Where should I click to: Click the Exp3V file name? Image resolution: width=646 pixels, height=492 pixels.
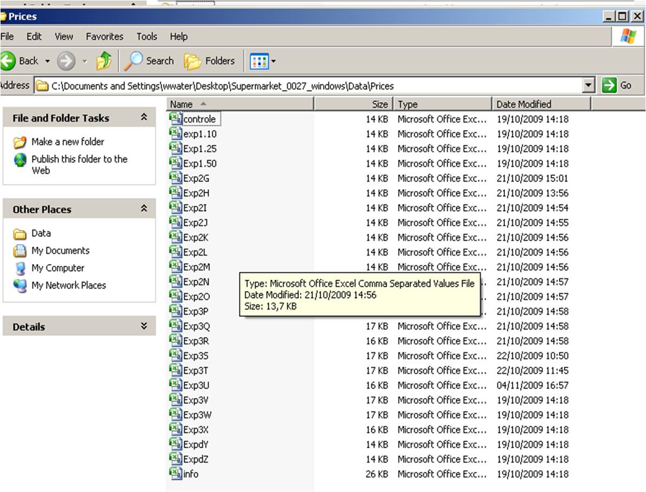tap(196, 400)
